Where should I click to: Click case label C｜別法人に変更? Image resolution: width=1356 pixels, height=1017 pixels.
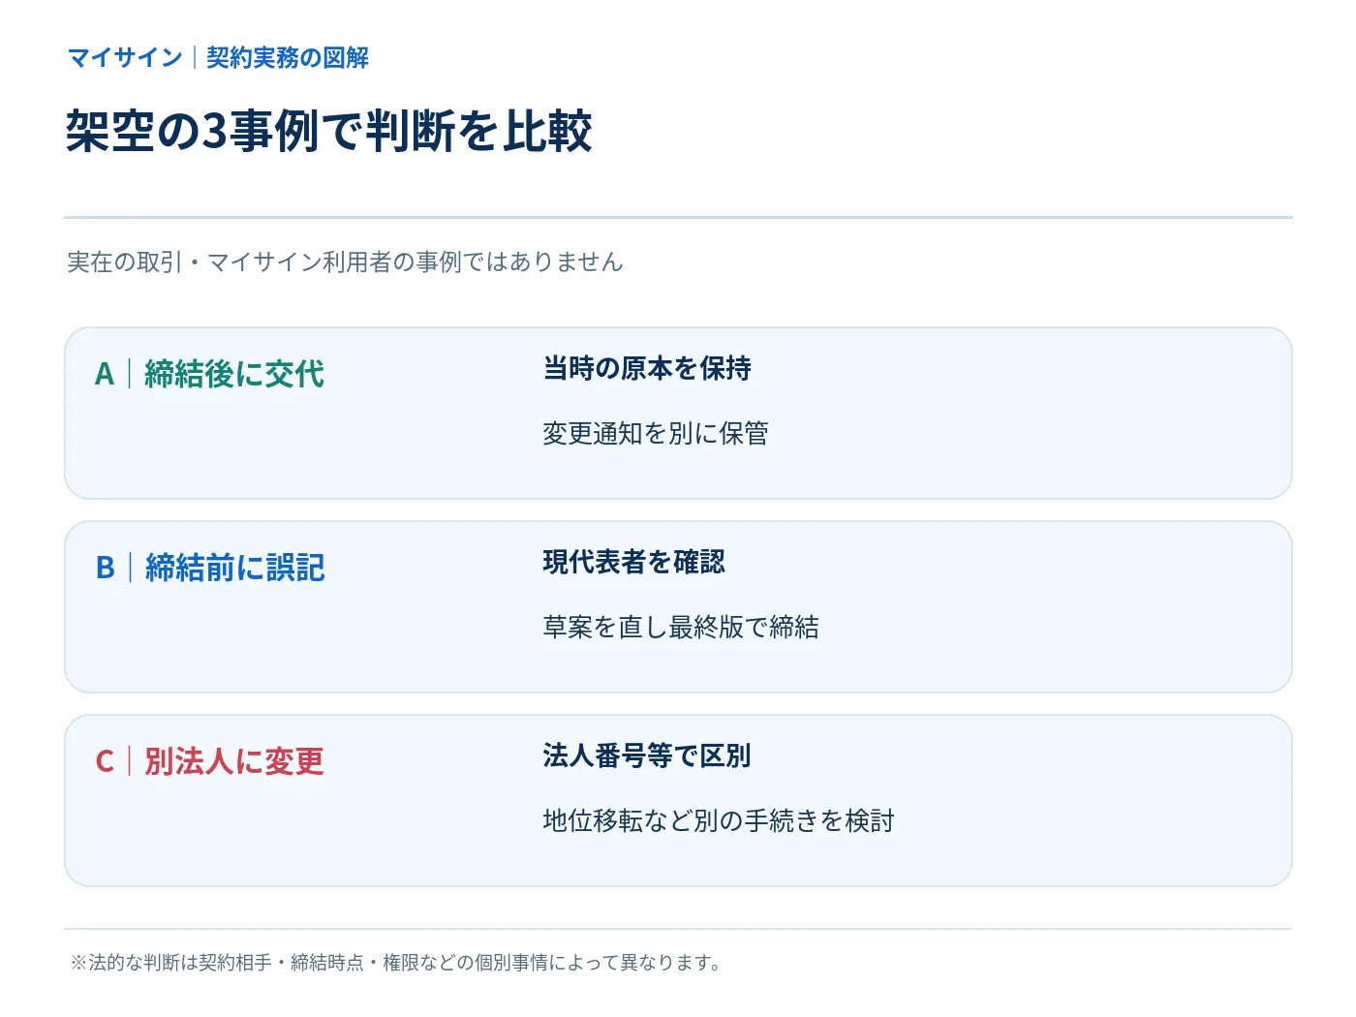(x=209, y=761)
